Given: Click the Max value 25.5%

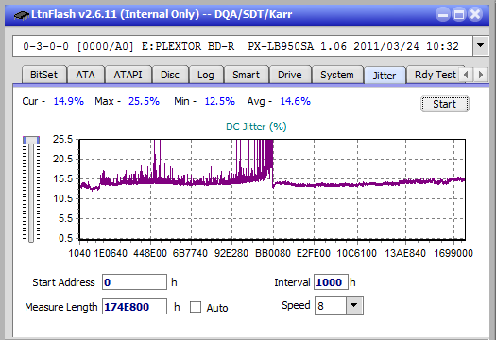Looking at the screenshot, I should point(144,101).
